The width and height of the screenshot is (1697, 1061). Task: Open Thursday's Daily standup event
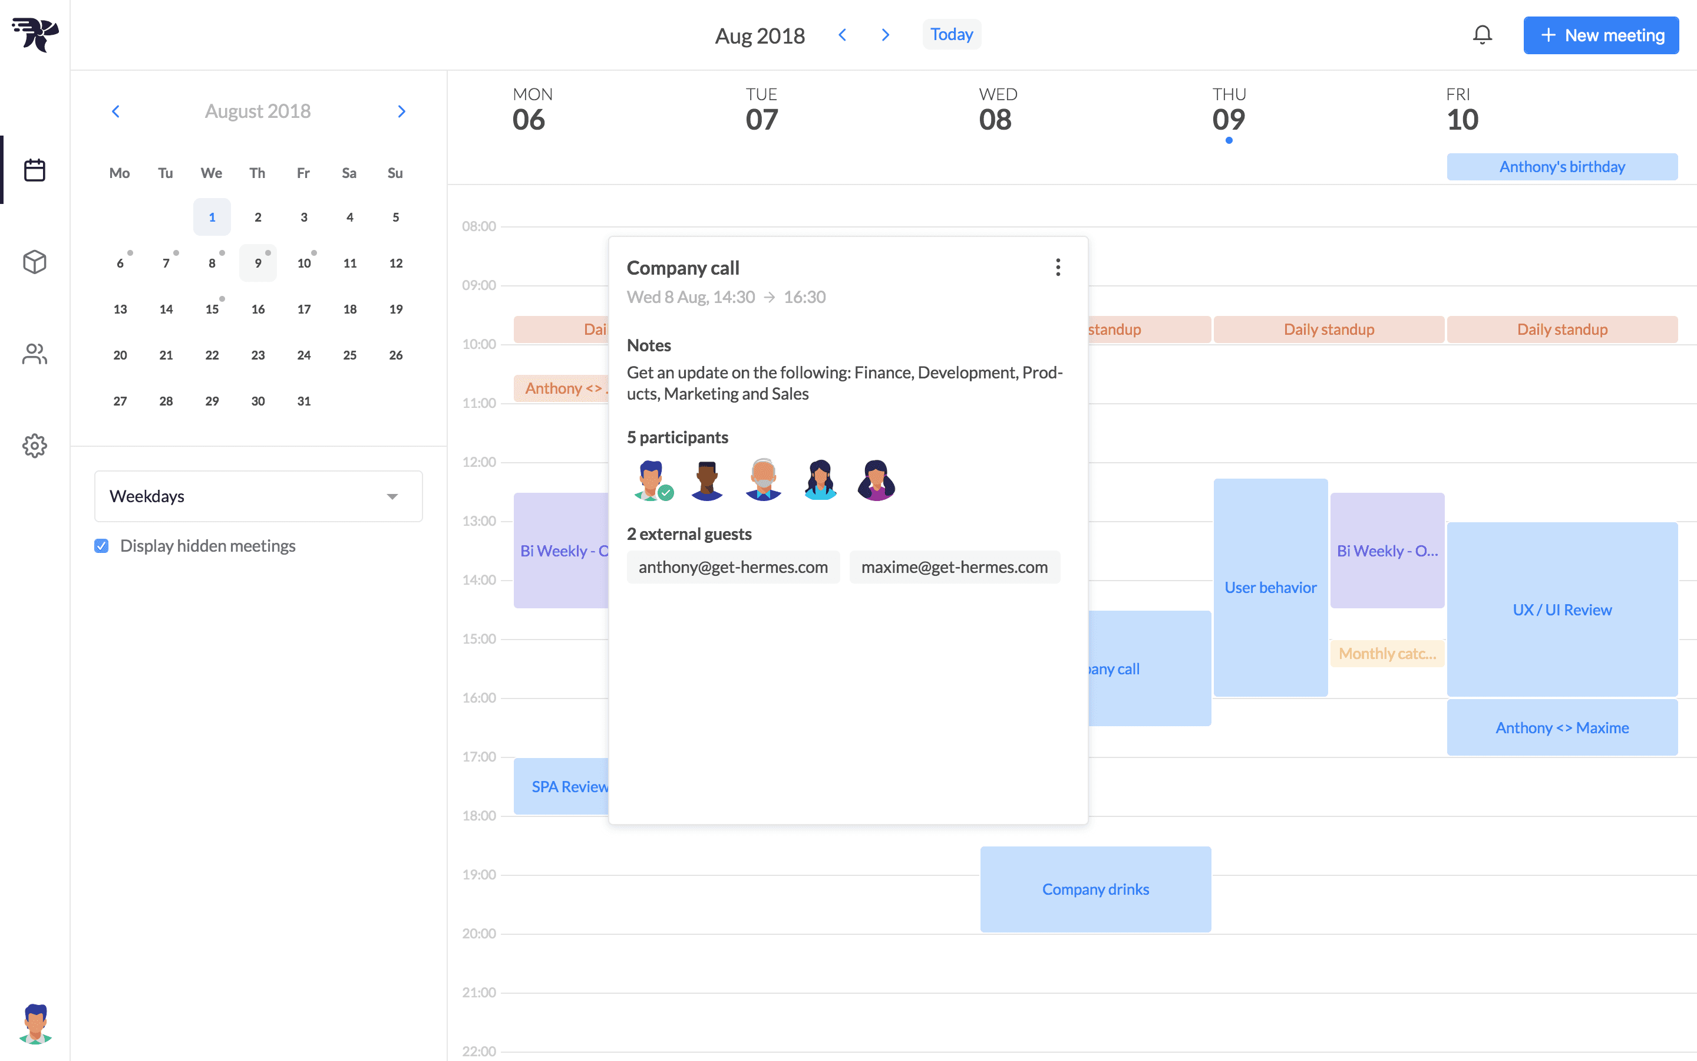pyautogui.click(x=1329, y=329)
